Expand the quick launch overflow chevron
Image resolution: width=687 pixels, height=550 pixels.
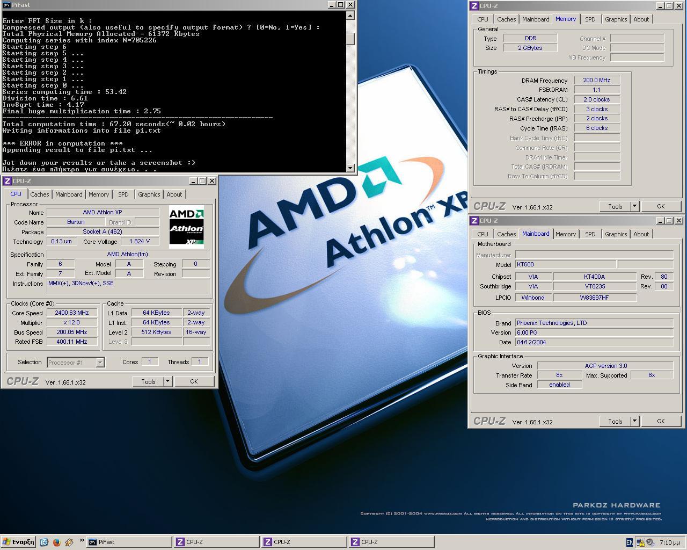[x=82, y=540]
